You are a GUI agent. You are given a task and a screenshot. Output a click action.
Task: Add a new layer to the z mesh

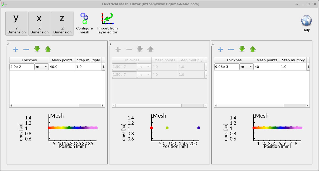click(x=220, y=49)
